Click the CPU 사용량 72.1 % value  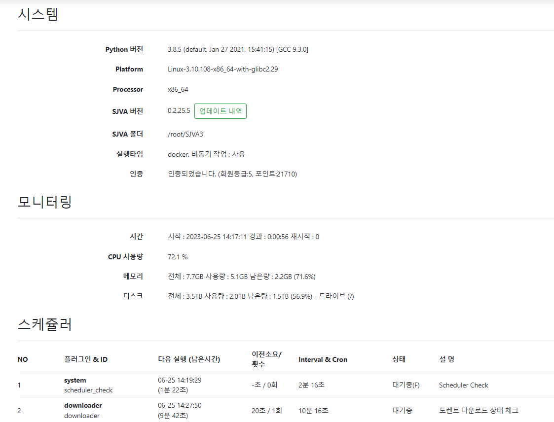[x=178, y=257]
